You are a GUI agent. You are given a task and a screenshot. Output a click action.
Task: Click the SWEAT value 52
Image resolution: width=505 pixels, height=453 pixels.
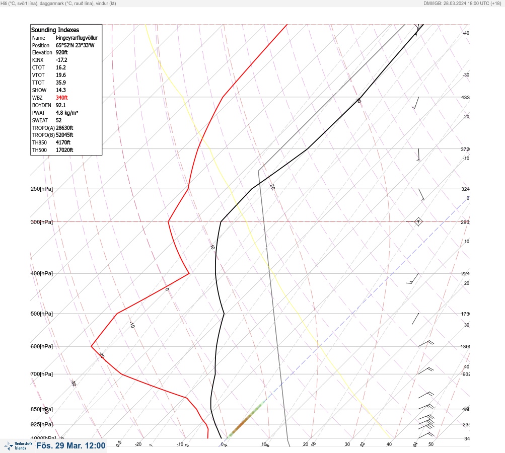[58, 120]
